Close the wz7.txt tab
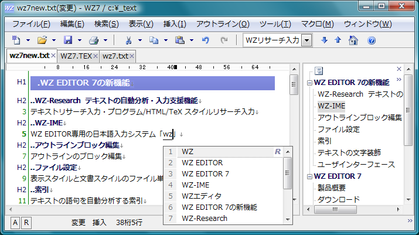The image size is (419, 235). (x=132, y=56)
